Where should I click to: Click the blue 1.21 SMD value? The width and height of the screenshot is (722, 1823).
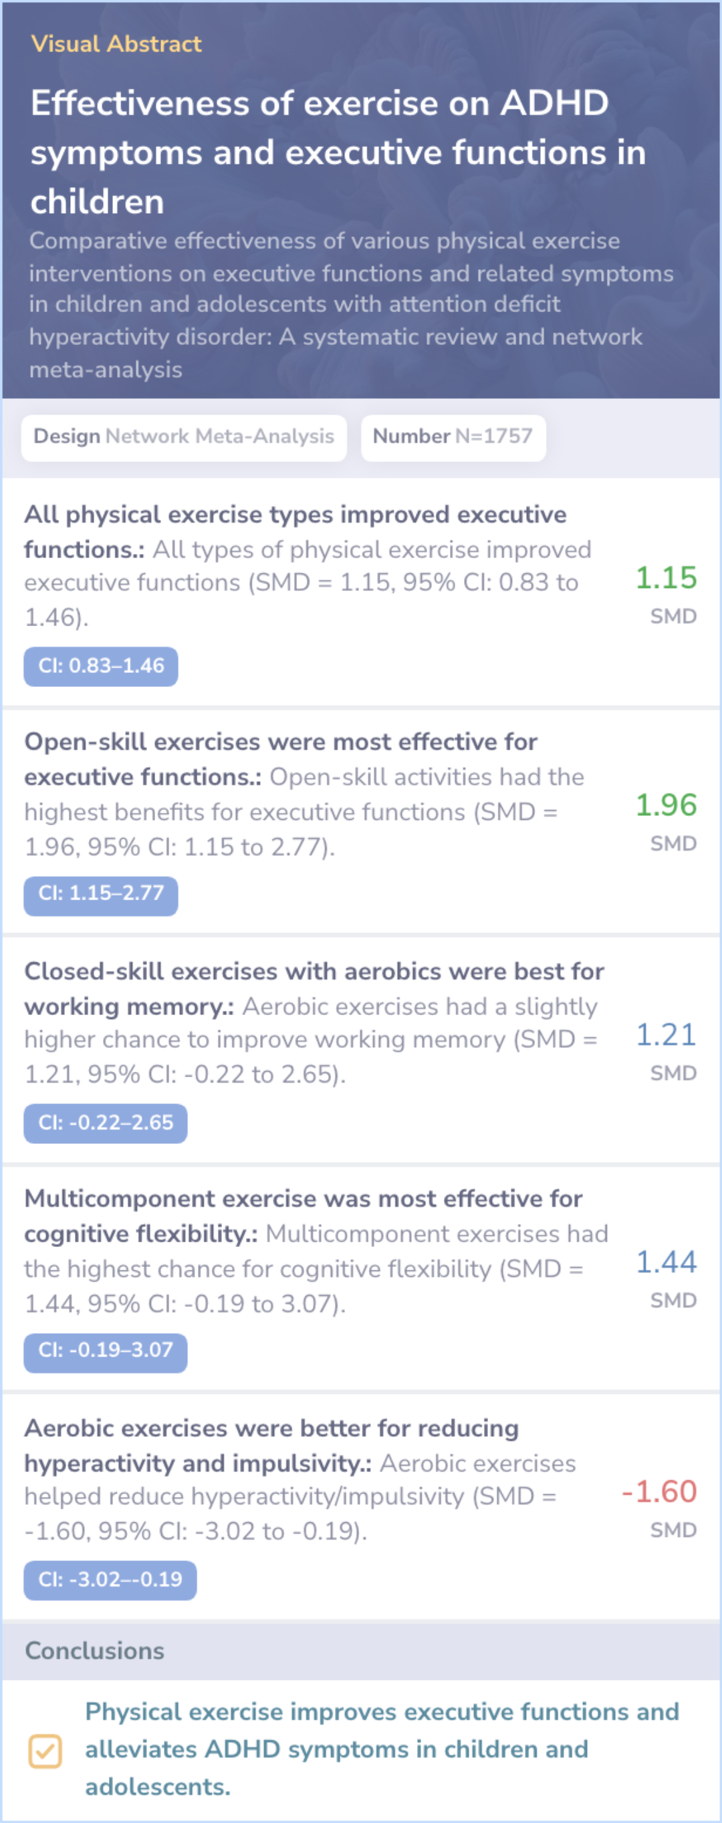click(x=666, y=1035)
